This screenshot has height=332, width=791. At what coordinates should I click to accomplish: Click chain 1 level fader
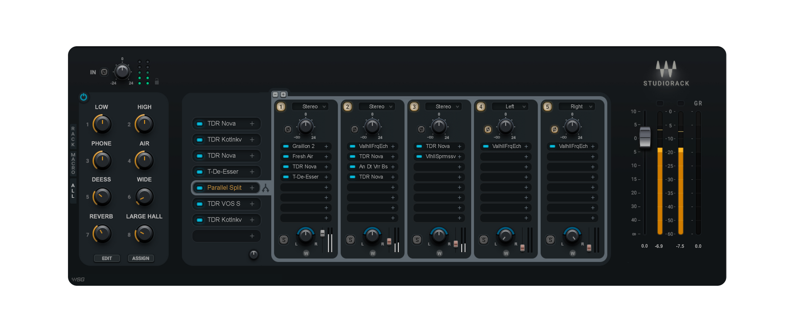pos(323,233)
